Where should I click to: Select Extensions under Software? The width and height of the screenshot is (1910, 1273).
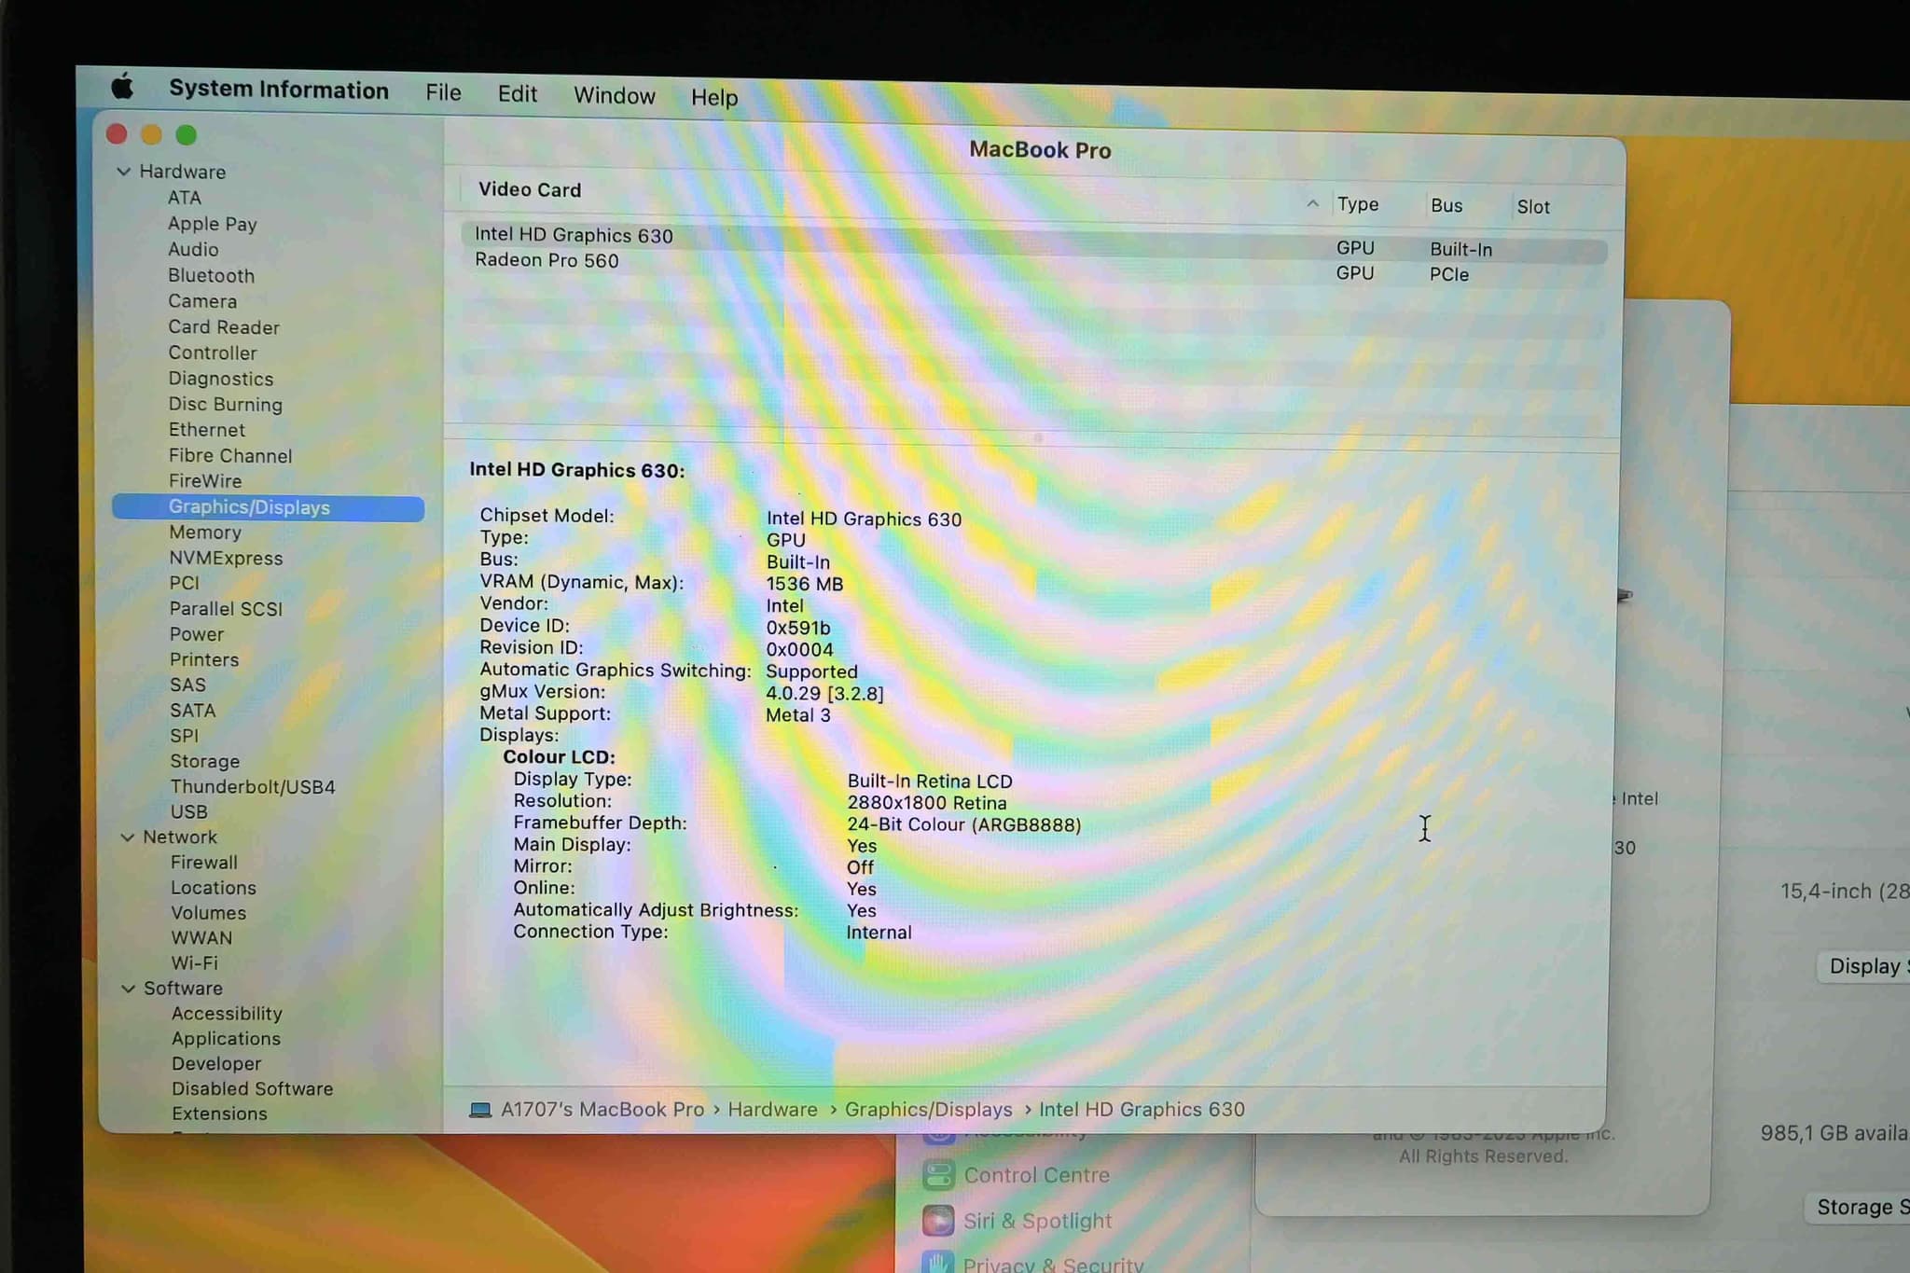[x=219, y=1114]
